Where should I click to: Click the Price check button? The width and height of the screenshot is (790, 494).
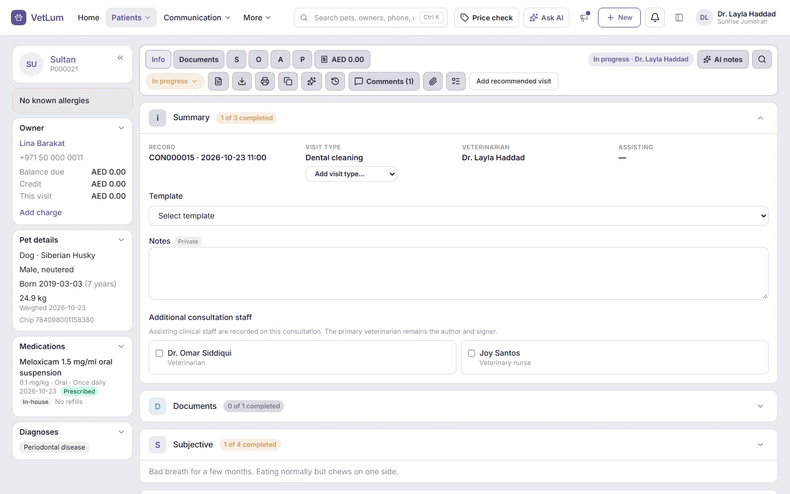[x=487, y=18]
